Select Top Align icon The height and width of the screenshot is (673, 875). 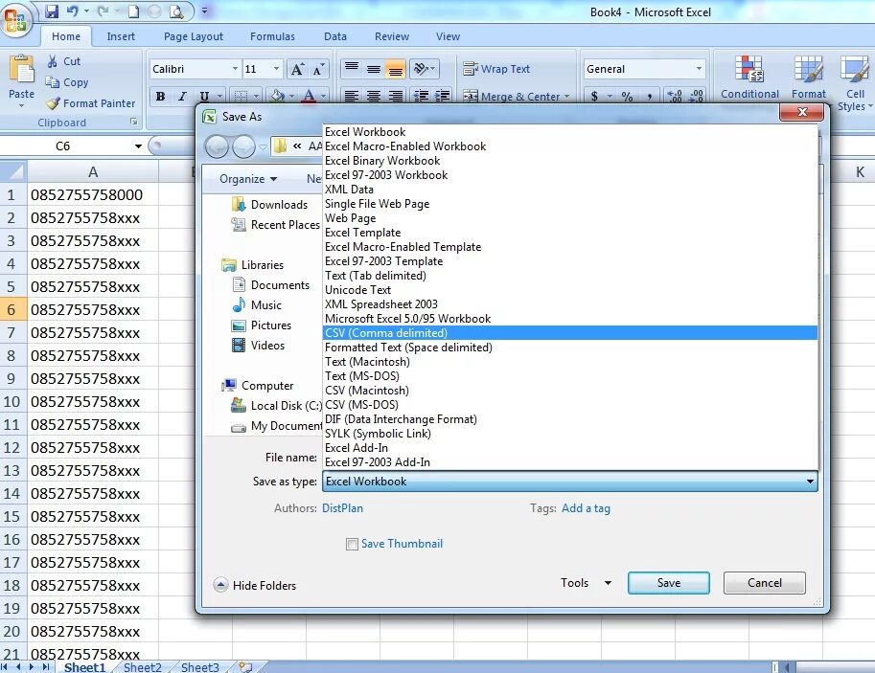pyautogui.click(x=352, y=69)
